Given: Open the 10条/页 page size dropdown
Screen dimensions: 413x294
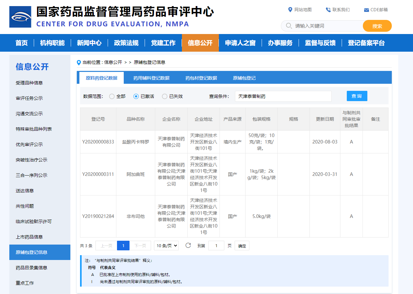Looking at the screenshot, I should tap(166, 246).
